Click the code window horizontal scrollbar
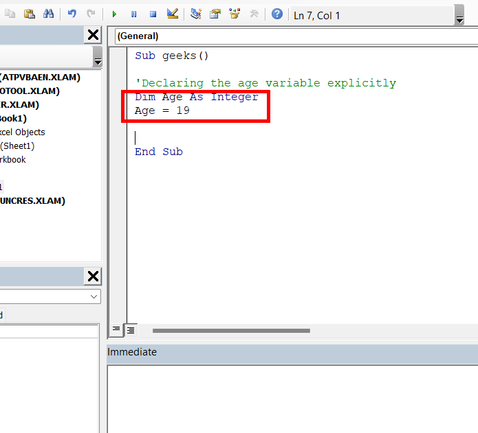This screenshot has height=433, width=478. point(231,331)
